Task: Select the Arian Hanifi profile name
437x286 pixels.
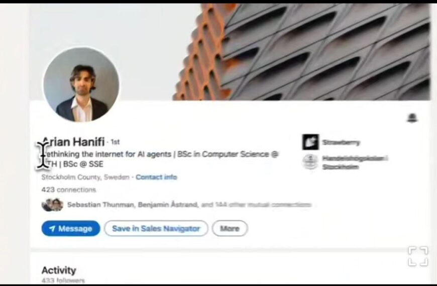Action: [73, 142]
